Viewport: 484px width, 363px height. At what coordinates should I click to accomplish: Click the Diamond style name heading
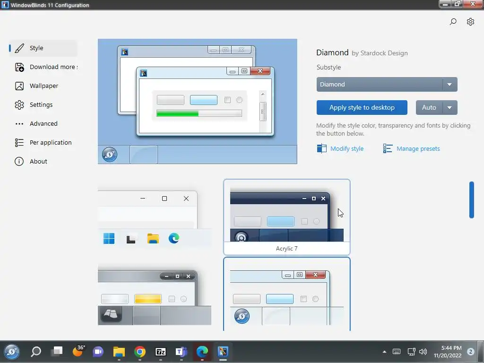(x=332, y=52)
